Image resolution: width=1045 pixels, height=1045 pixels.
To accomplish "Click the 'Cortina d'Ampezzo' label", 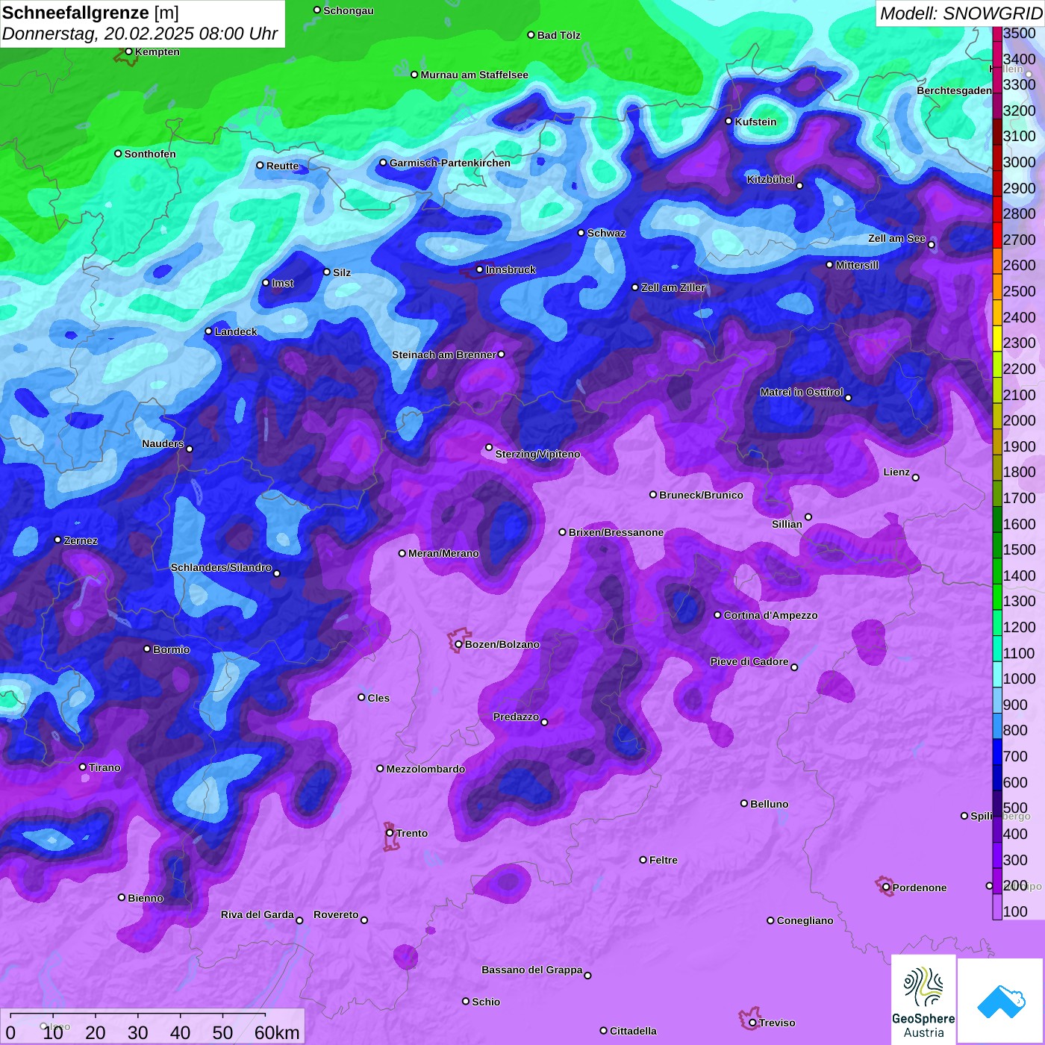I will coord(770,615).
